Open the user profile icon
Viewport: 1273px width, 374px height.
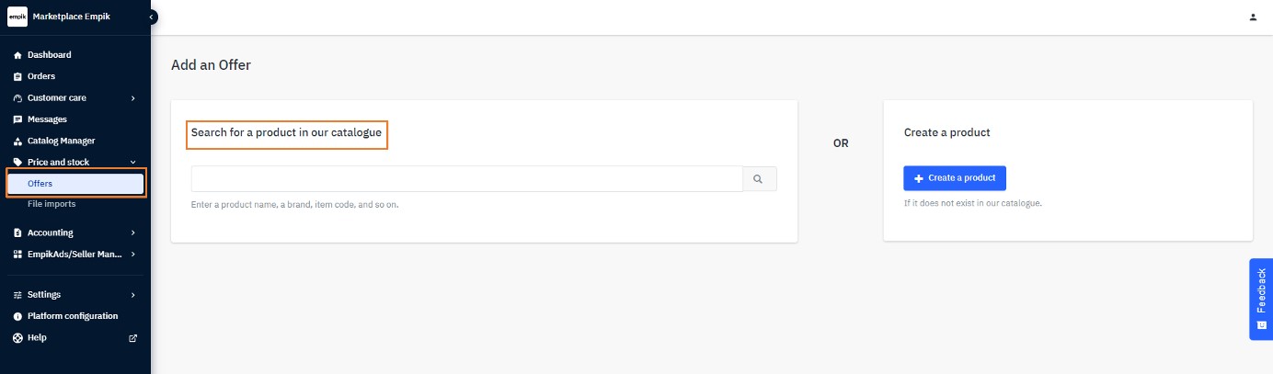pos(1253,17)
